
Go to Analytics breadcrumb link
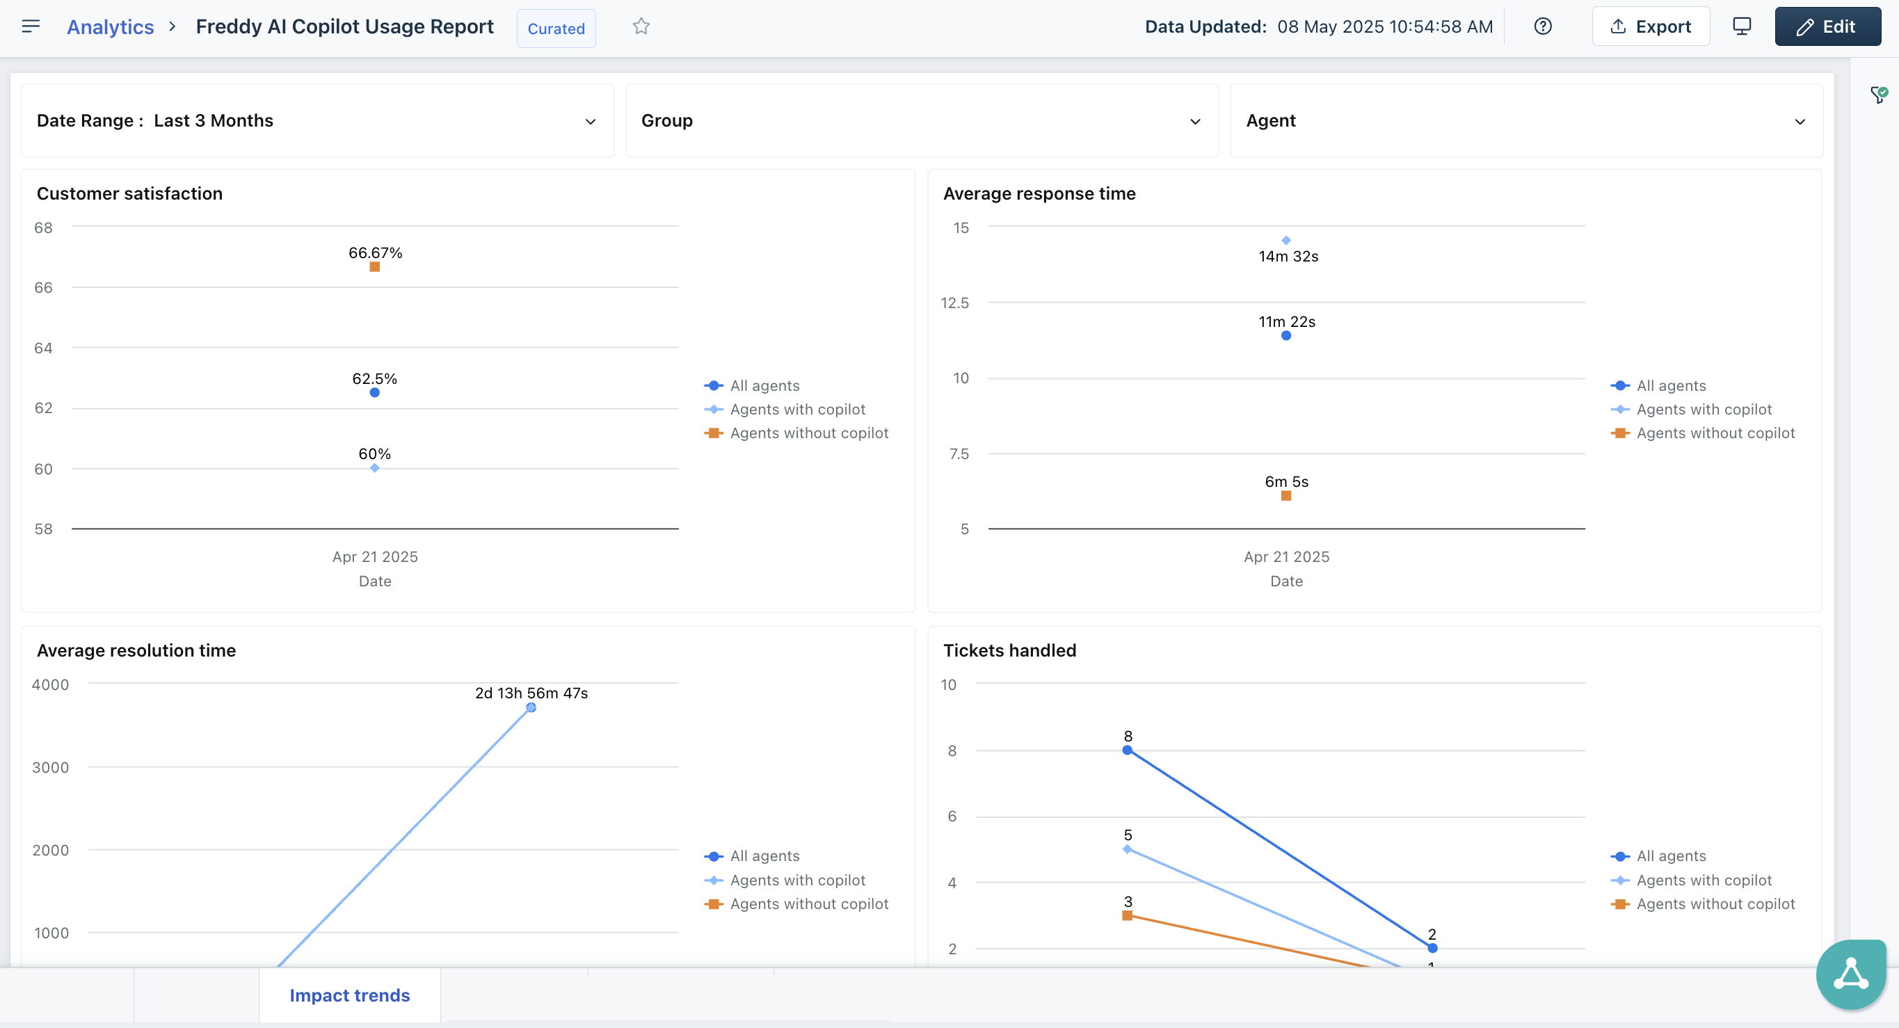click(x=110, y=27)
